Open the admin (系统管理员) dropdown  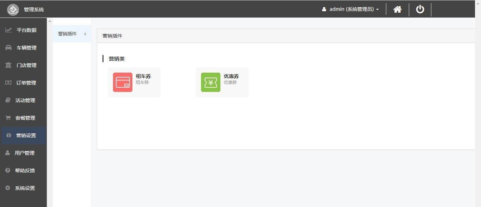[350, 9]
